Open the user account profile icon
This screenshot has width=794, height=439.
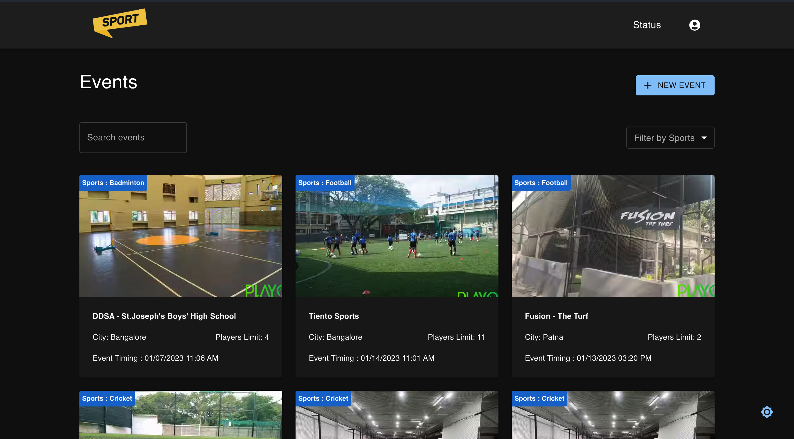pyautogui.click(x=694, y=25)
